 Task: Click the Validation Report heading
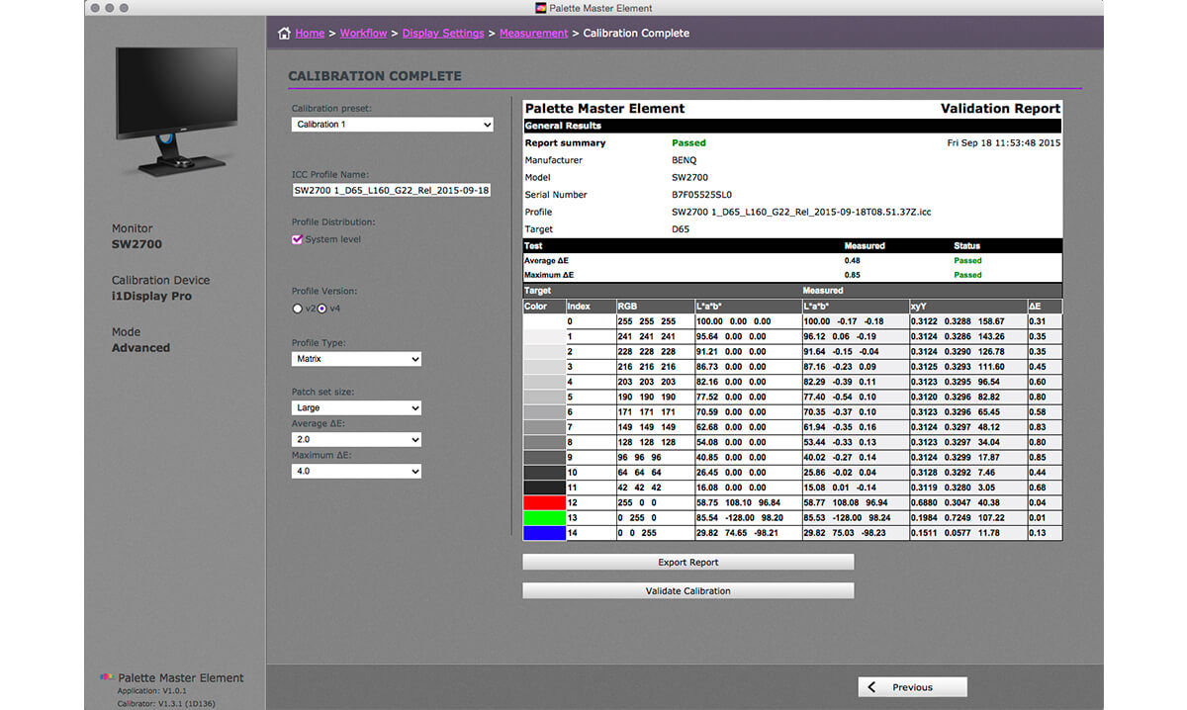(1000, 109)
